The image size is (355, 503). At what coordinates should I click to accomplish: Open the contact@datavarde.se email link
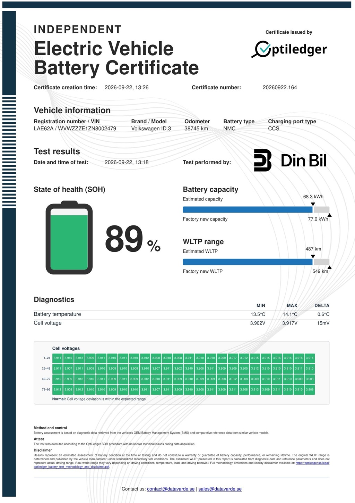click(x=171, y=489)
